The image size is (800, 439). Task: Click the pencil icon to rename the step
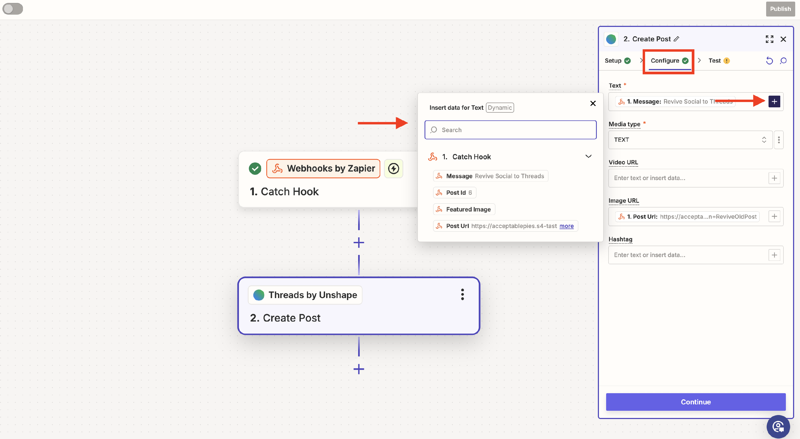click(x=676, y=39)
